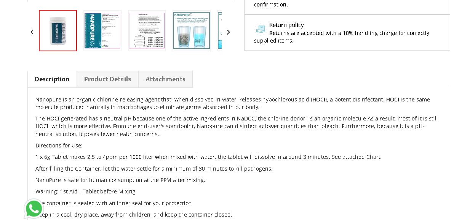Screen dimensions: 462x220
Task: Click the Return policy heading
Action: (x=286, y=25)
